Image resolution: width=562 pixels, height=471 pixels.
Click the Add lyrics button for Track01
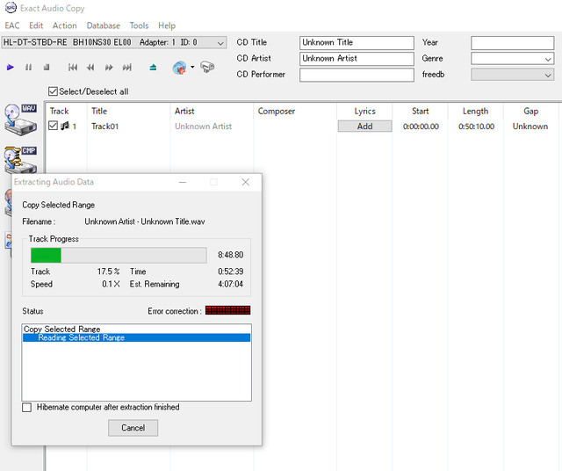364,127
